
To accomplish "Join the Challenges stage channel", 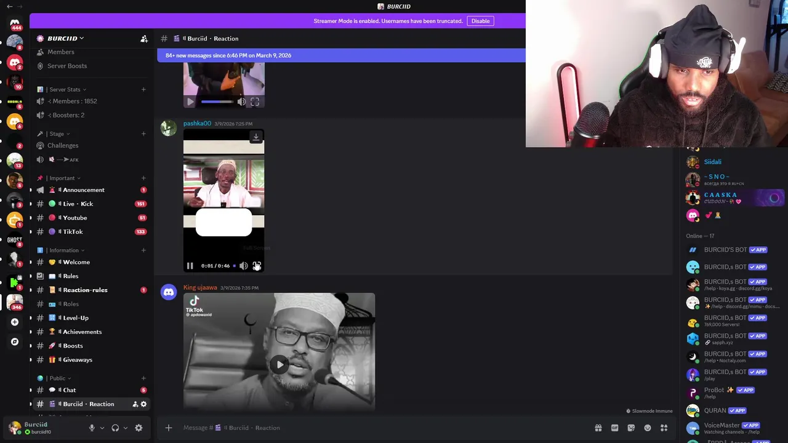I will 91,146.
